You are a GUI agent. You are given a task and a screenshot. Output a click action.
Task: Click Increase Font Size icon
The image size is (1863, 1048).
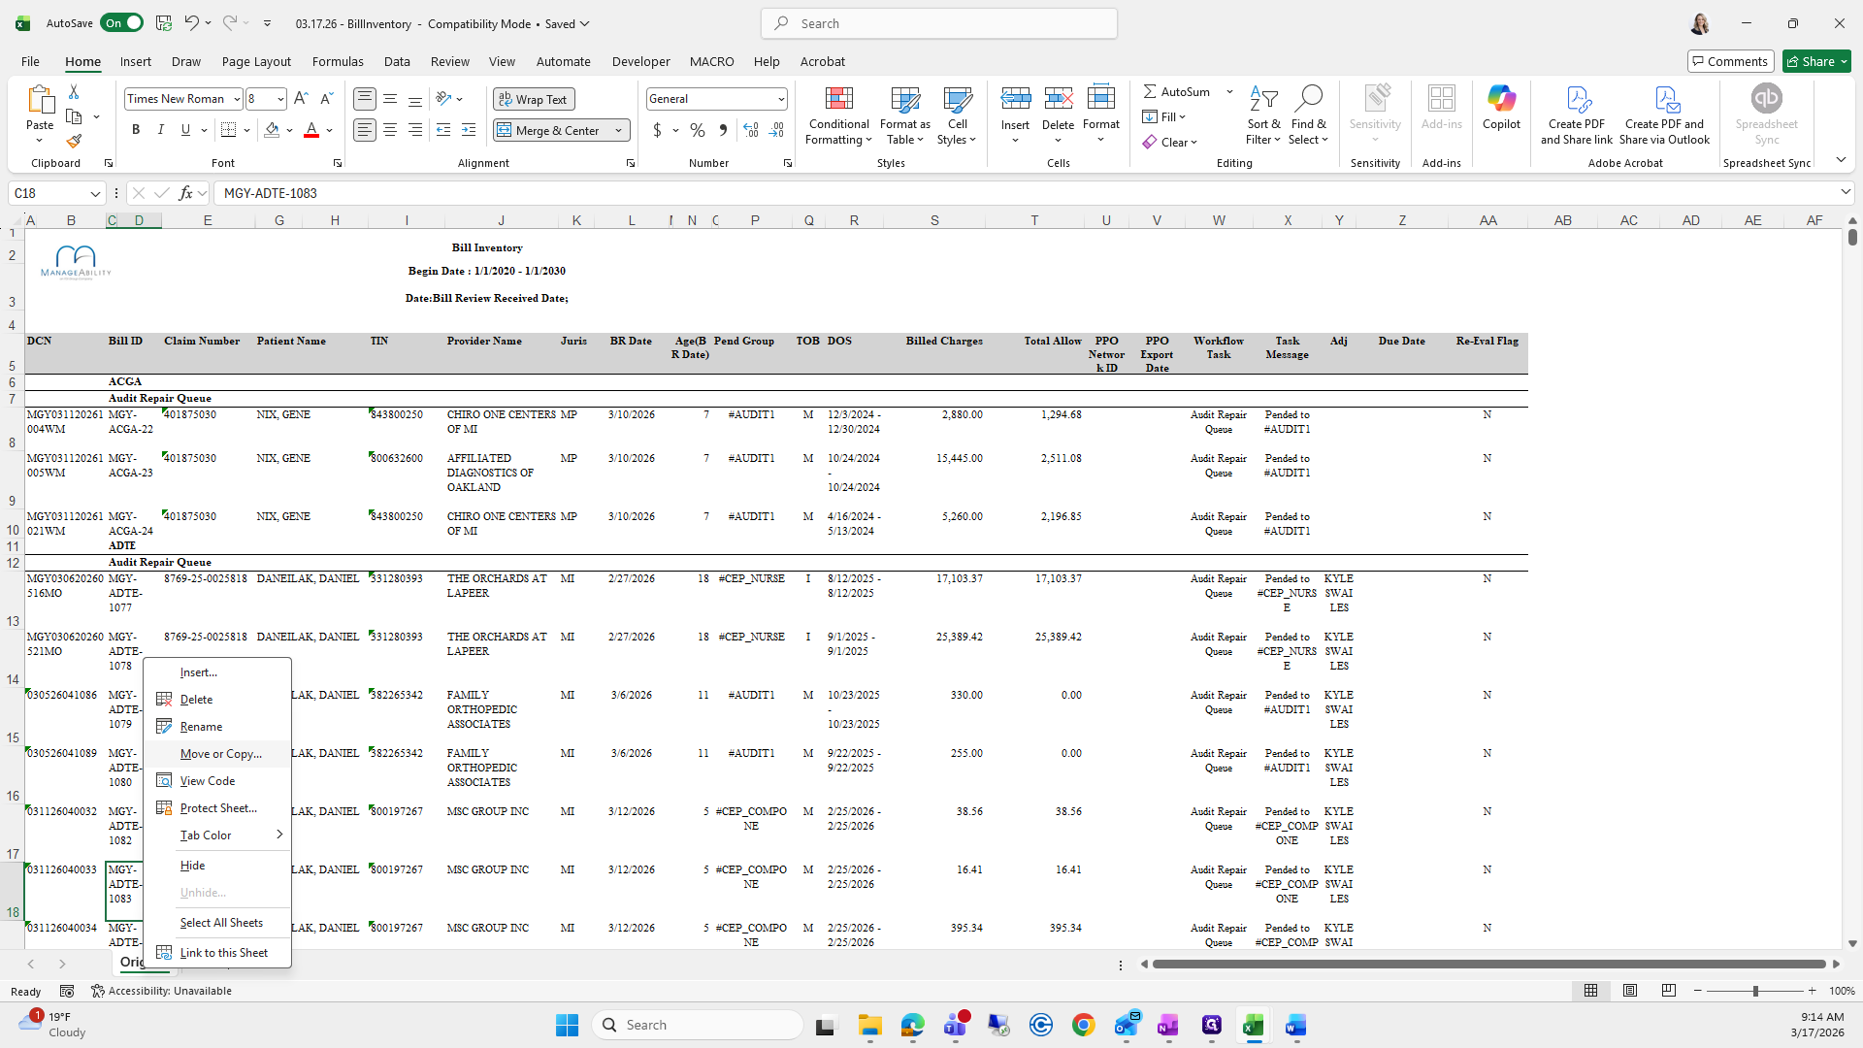[301, 99]
